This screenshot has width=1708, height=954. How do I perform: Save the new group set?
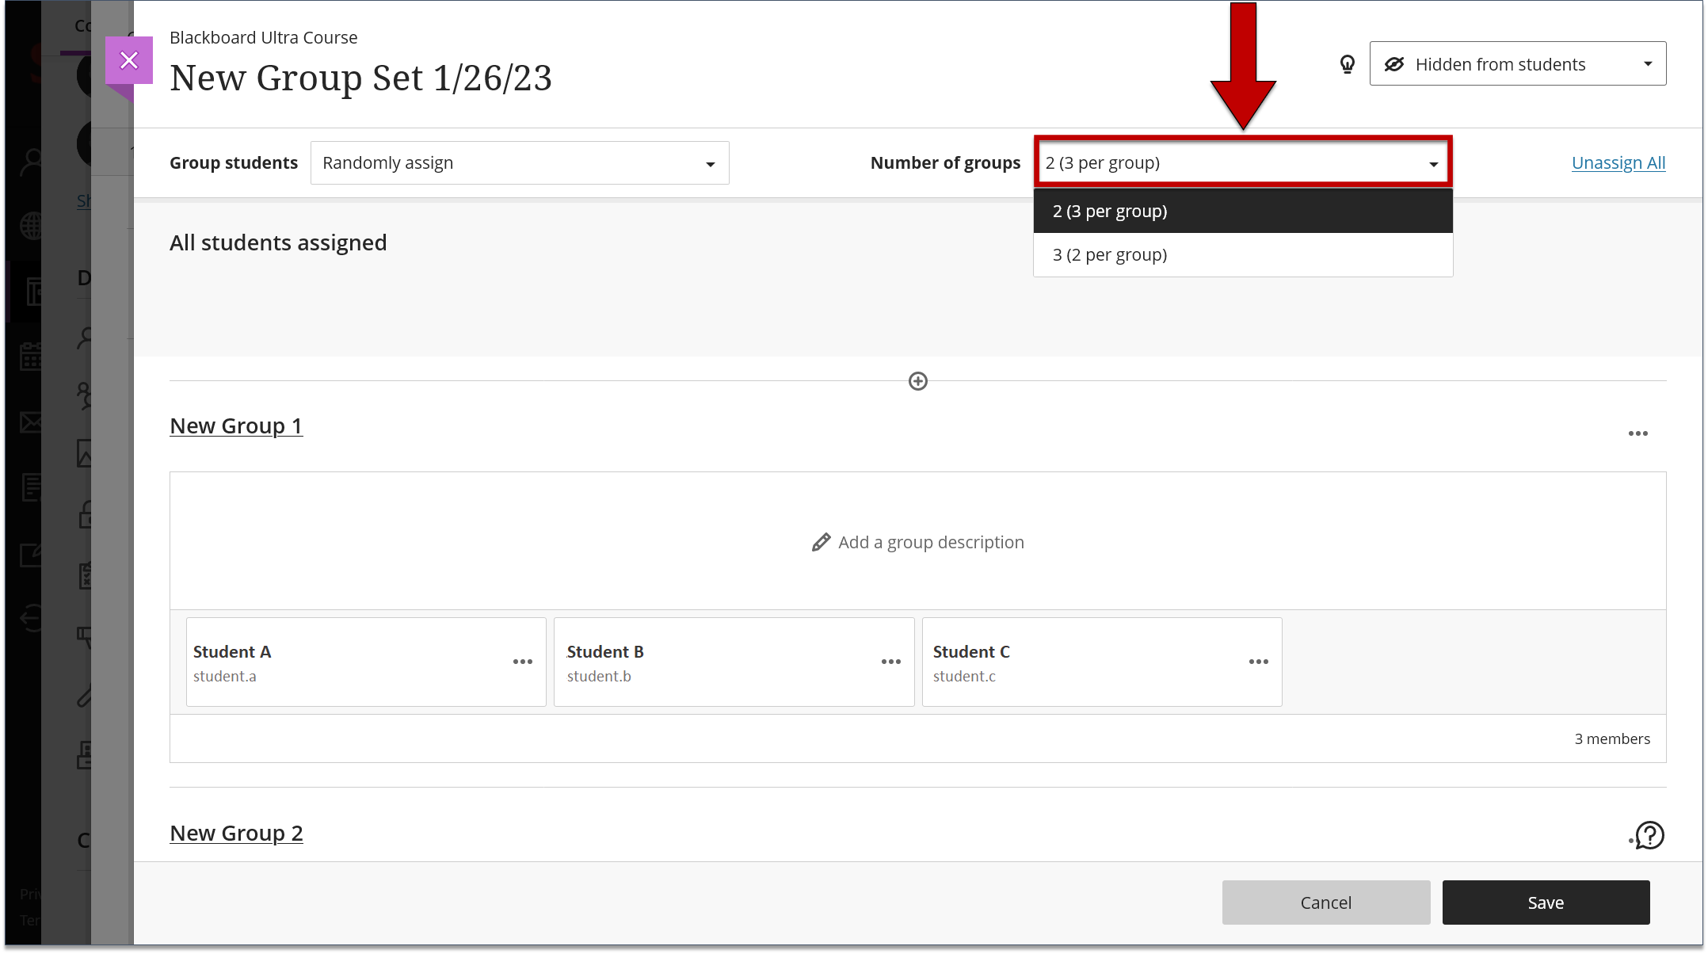pyautogui.click(x=1546, y=902)
